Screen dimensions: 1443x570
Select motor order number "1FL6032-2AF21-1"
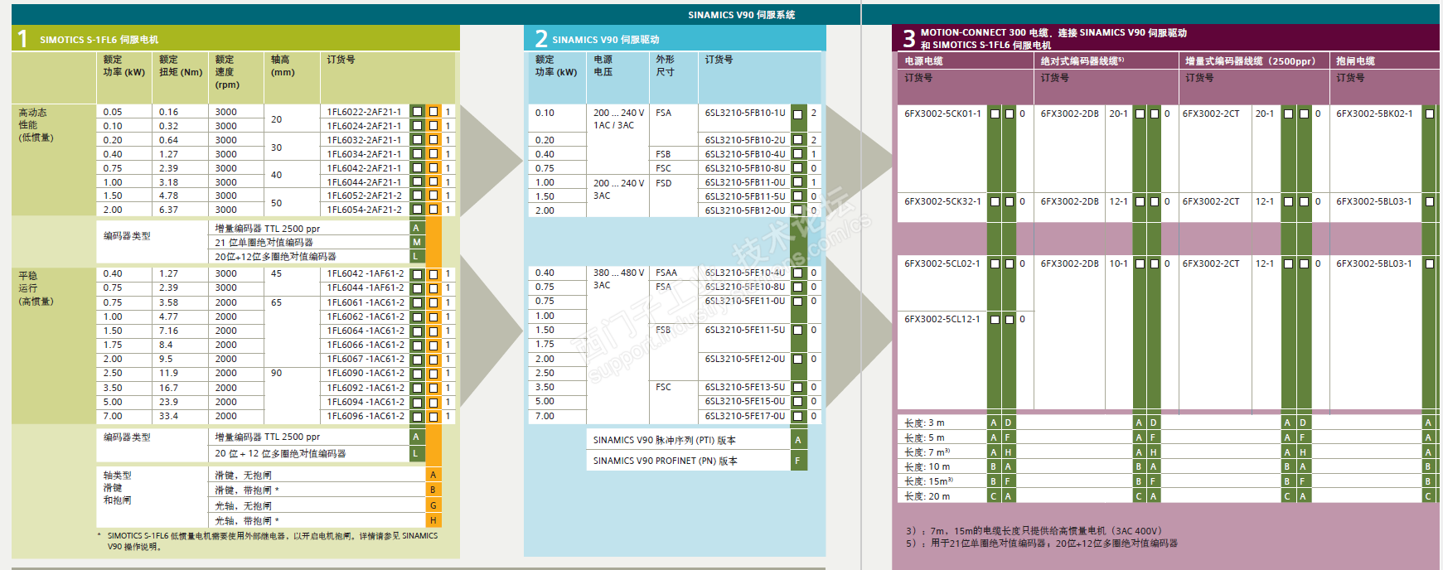(x=364, y=140)
